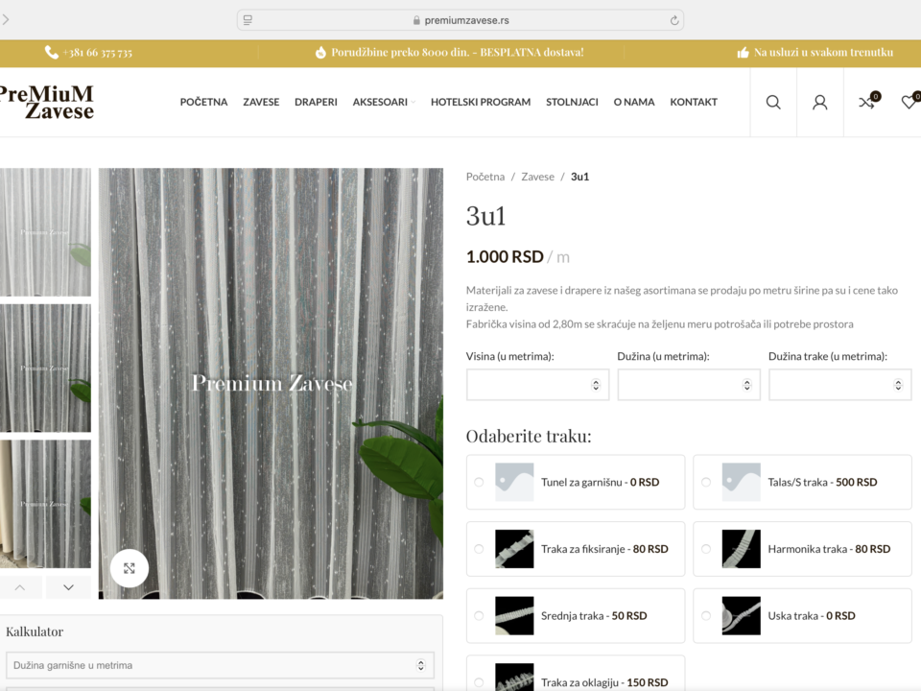This screenshot has height=691, width=921.
Task: Open Dužina garnišne u metrima selector
Action: 220,665
